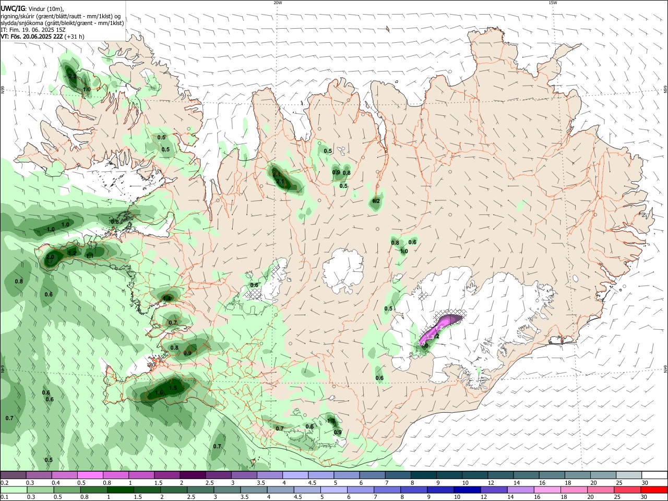Click the 1.6 precipitation value on the map

(x=159, y=393)
